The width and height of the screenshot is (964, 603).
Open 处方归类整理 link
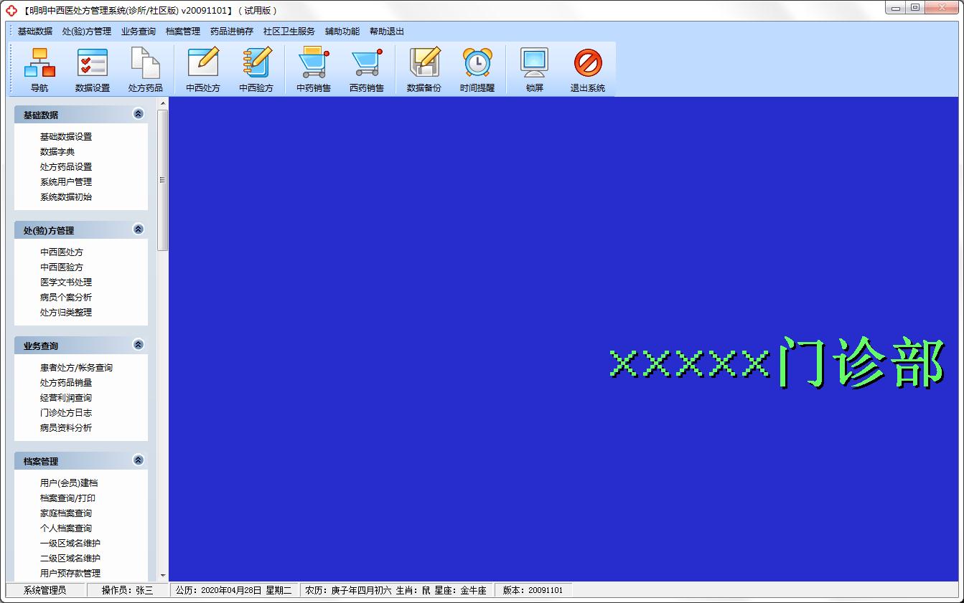coord(66,313)
